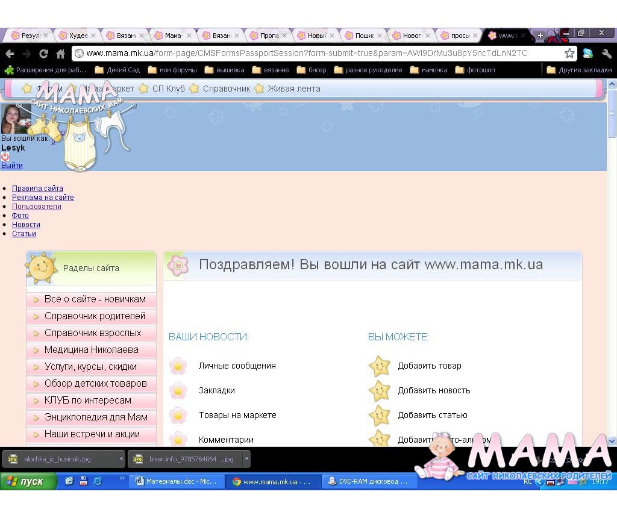Open Живая лента in top navigation

coord(293,89)
